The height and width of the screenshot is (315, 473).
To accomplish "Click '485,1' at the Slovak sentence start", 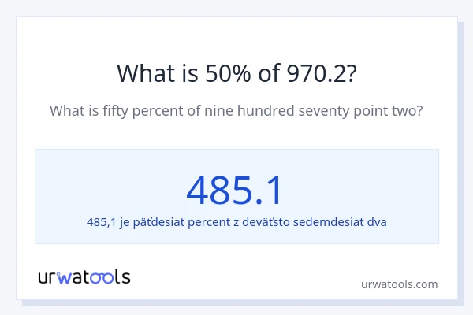I will [102, 222].
